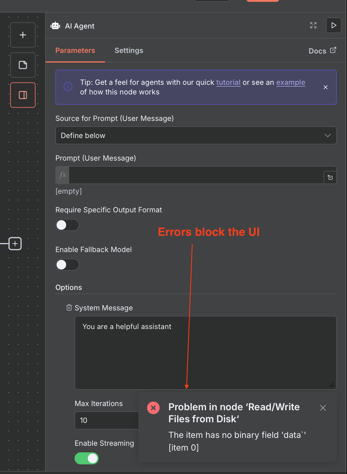Click into the System Message text area

coord(205,352)
